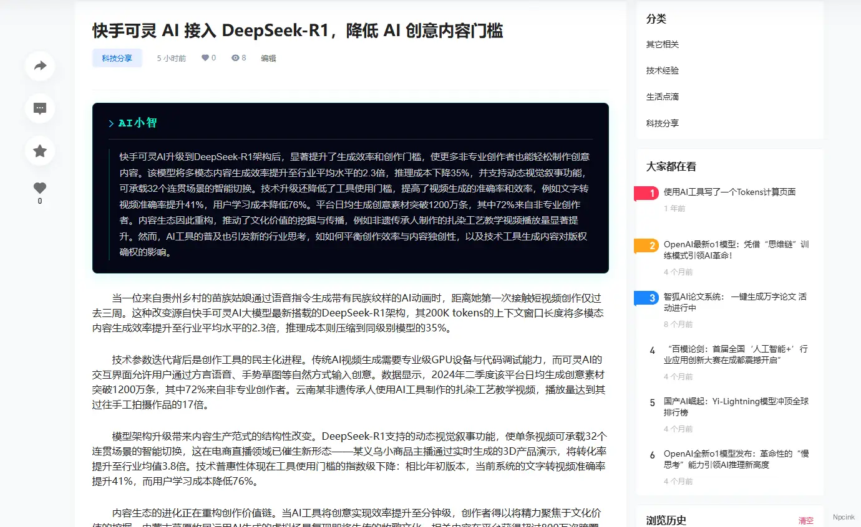Click the eye icon showing 8 views
Viewport: 861px width, 527px height.
point(238,57)
